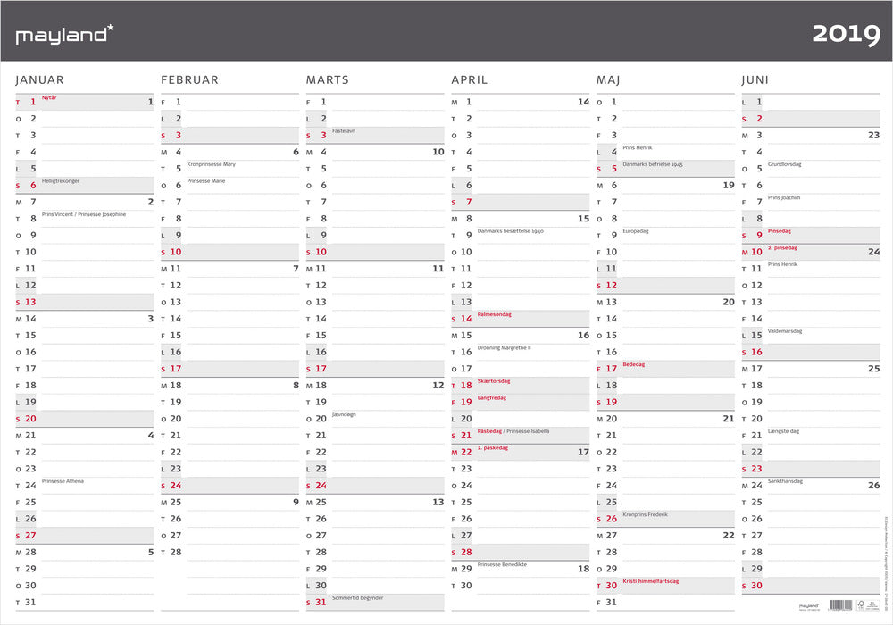Click week number 26 in the June column
Viewport: 893px width, 625px height.
[x=873, y=486]
